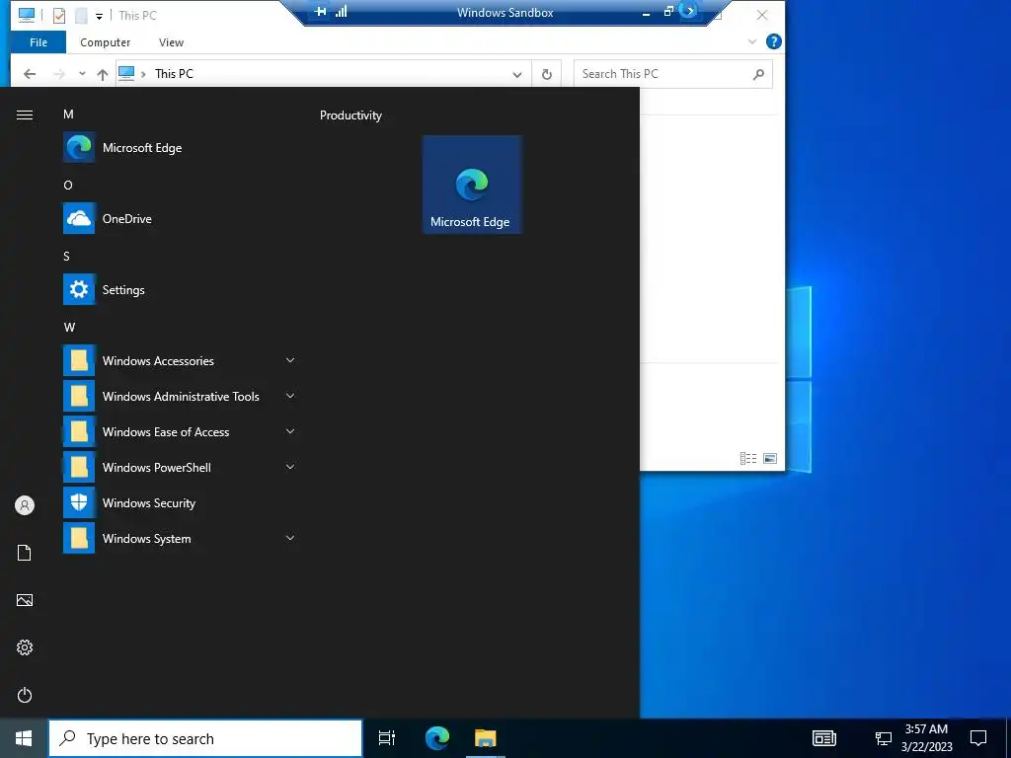Viewport: 1011px width, 758px height.
Task: Open the Settings gear in Start sidebar
Action: click(25, 647)
